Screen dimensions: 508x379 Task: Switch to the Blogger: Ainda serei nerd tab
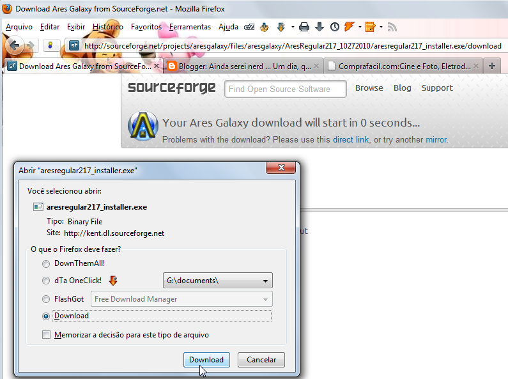tap(243, 66)
